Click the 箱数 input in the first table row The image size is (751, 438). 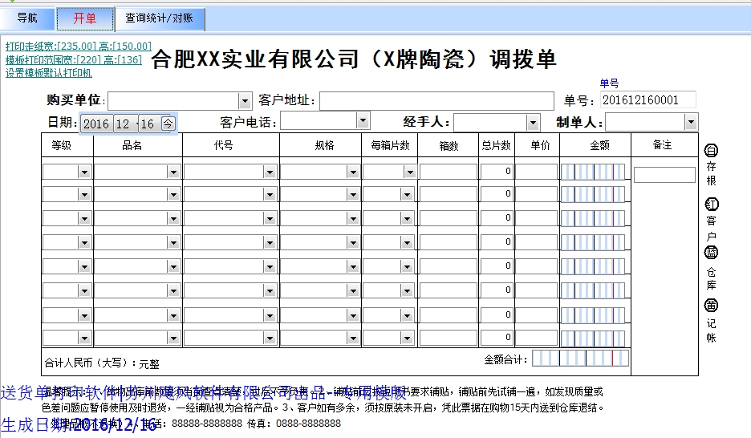449,172
